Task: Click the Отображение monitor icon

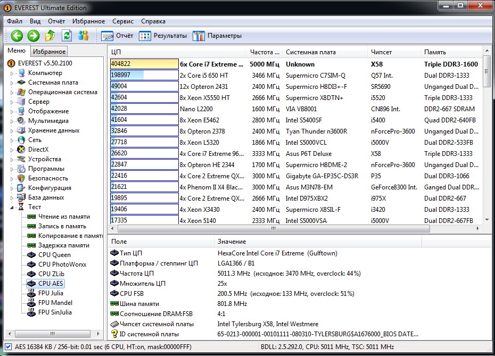Action: [x=21, y=111]
